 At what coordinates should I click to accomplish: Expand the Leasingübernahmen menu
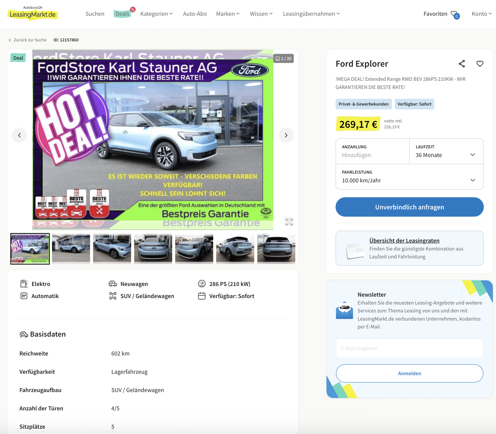pyautogui.click(x=311, y=14)
